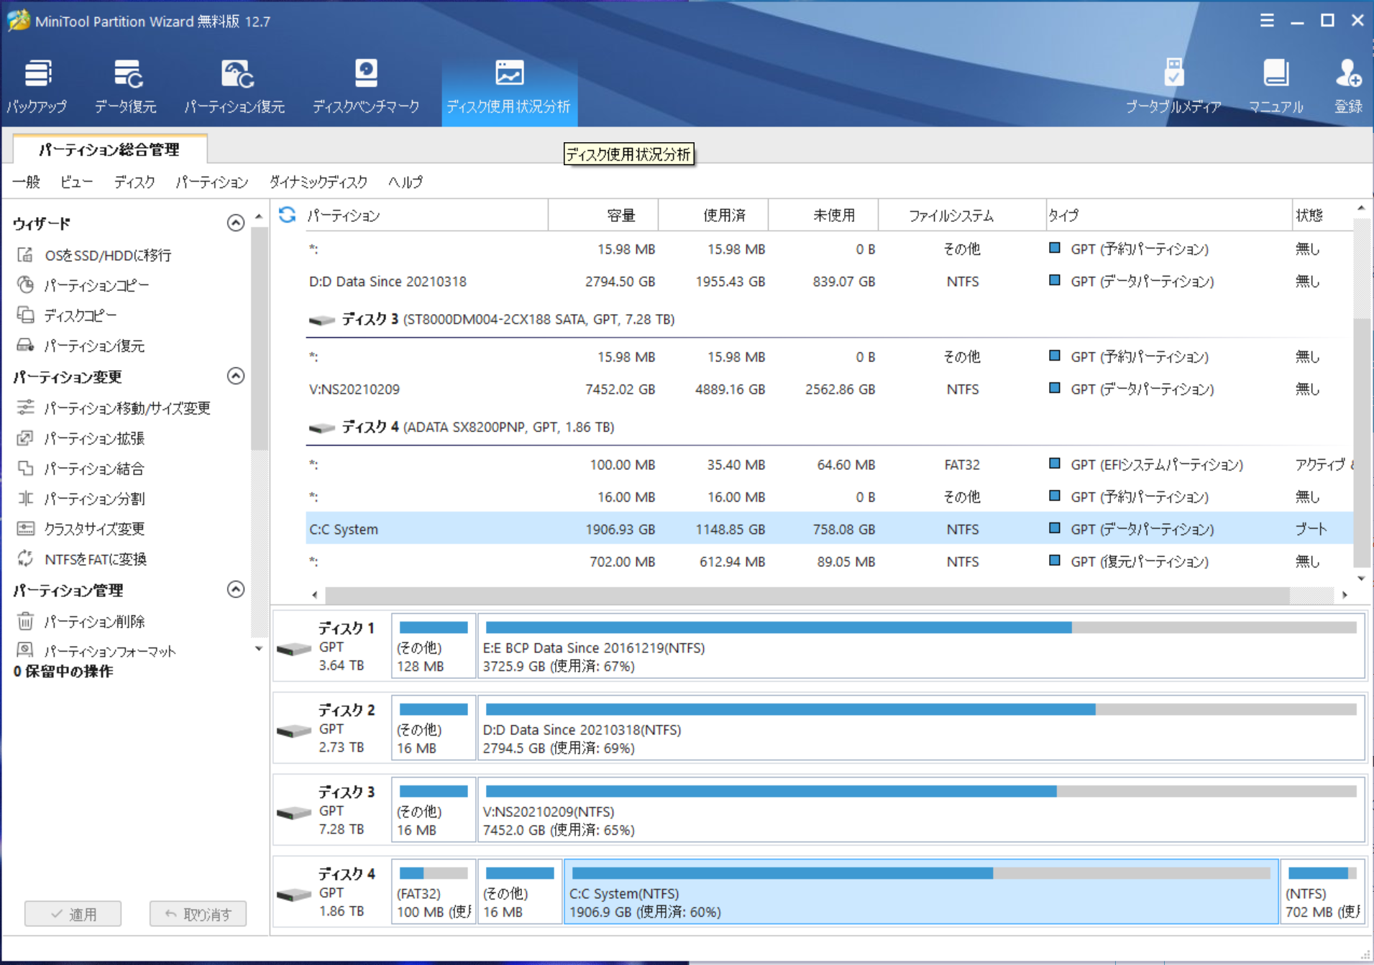Open the マニュアル (Manual)
The image size is (1374, 965).
pyautogui.click(x=1276, y=85)
